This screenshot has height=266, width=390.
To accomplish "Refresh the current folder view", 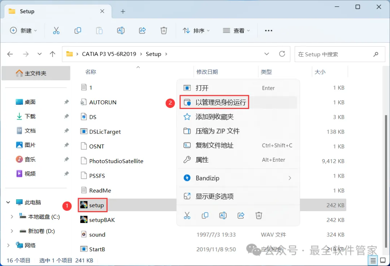I will [282, 54].
